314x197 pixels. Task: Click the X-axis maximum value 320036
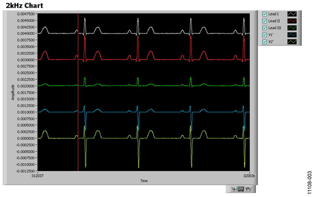(250, 176)
